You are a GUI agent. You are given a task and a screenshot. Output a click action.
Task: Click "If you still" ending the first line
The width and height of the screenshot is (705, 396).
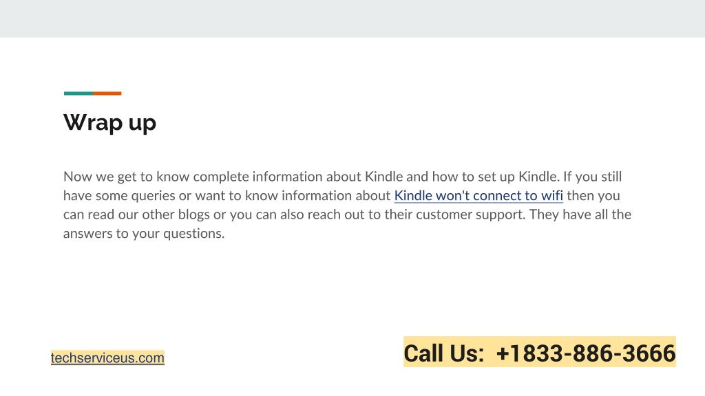pos(593,177)
